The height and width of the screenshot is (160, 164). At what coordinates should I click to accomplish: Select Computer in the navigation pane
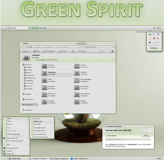[x=30, y=105]
